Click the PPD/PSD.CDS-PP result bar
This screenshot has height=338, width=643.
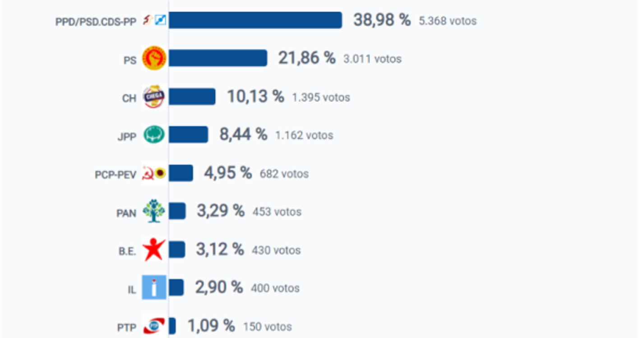tap(255, 20)
